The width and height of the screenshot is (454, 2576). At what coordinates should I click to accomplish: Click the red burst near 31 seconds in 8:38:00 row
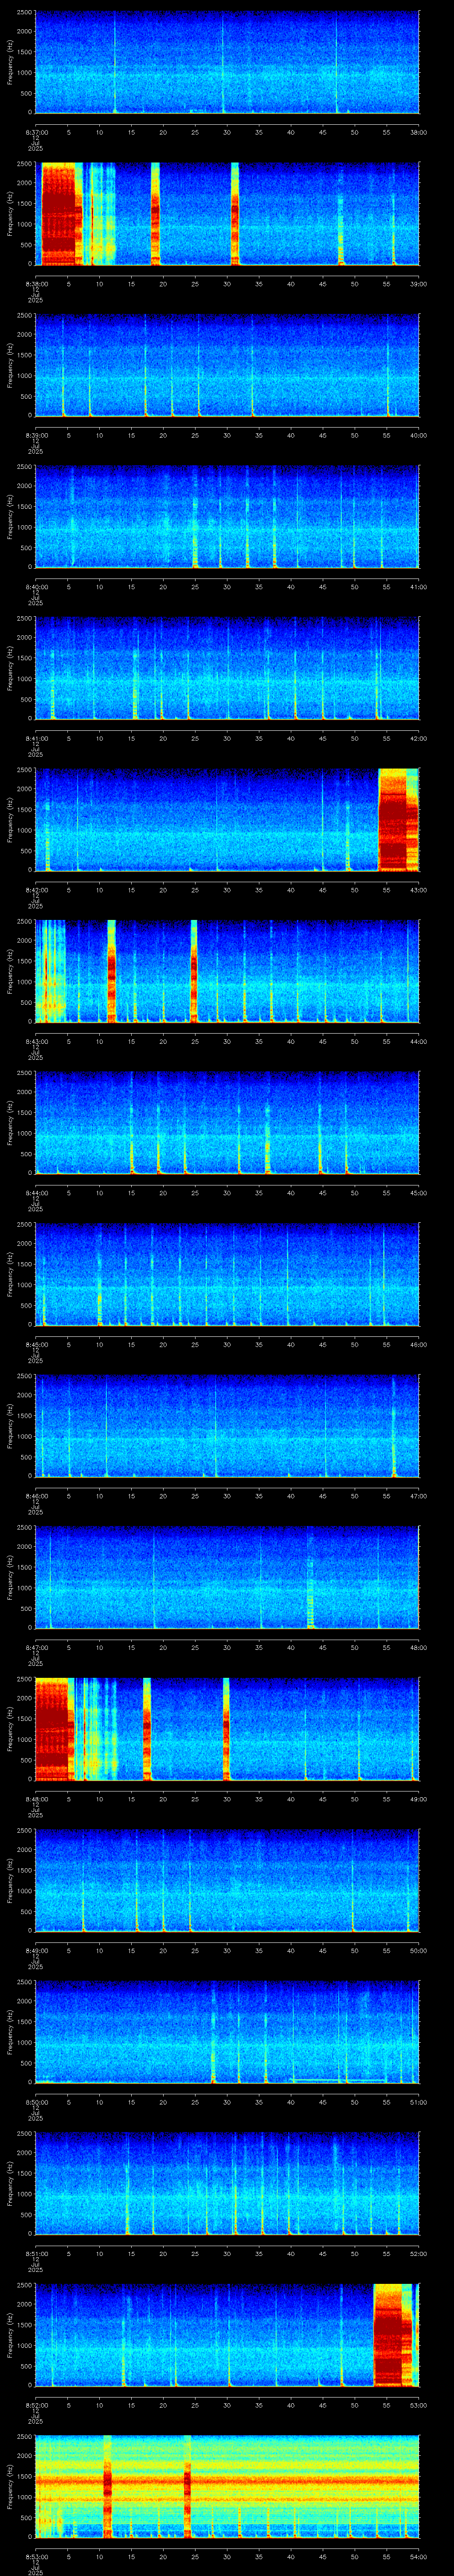pos(235,214)
